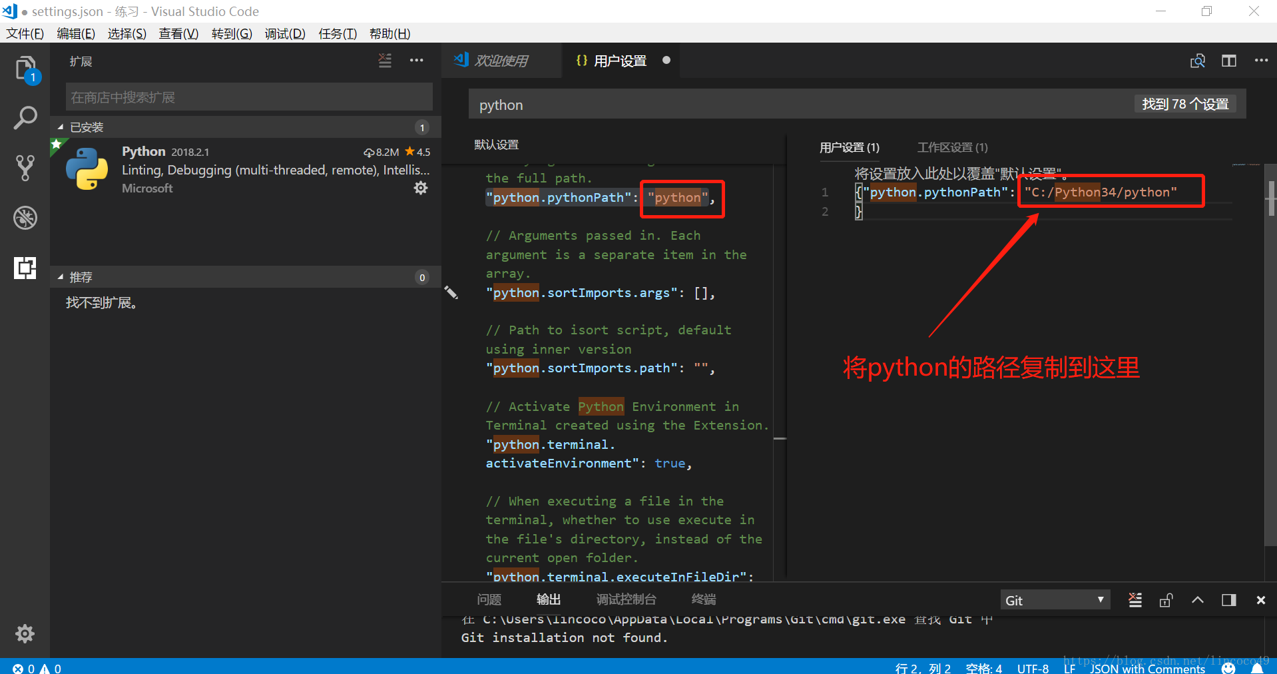Image resolution: width=1277 pixels, height=674 pixels.
Task: Select the Python extension list entry
Action: [246, 169]
